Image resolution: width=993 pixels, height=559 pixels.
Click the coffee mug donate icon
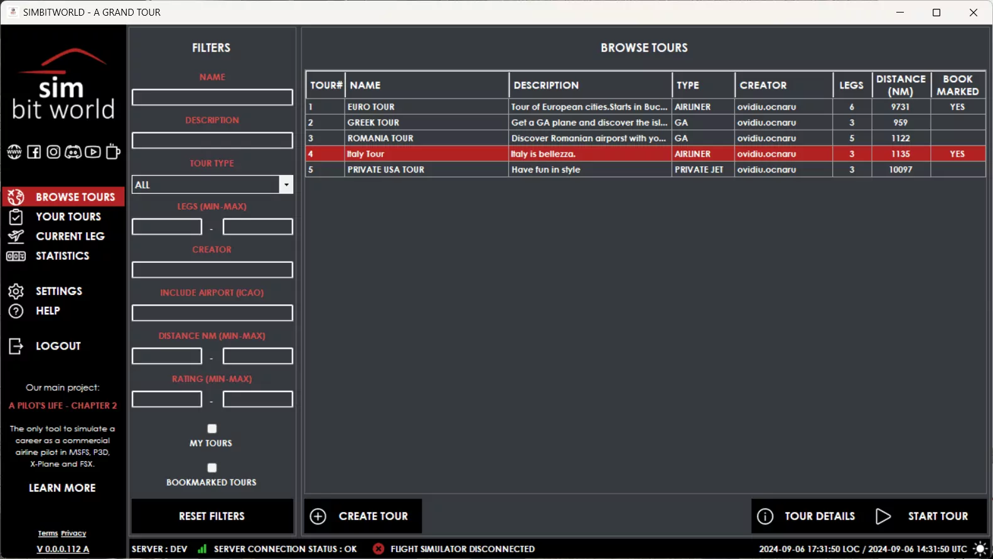pos(113,152)
